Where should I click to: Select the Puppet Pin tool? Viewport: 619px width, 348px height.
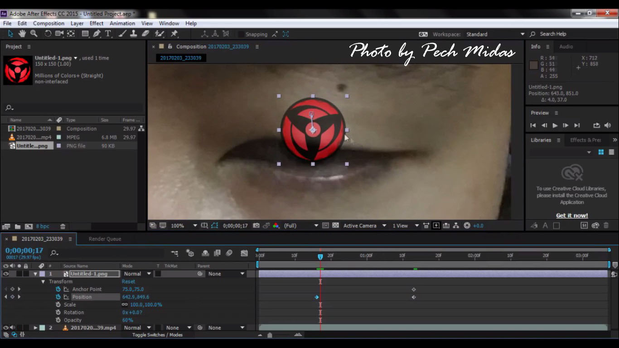(174, 34)
